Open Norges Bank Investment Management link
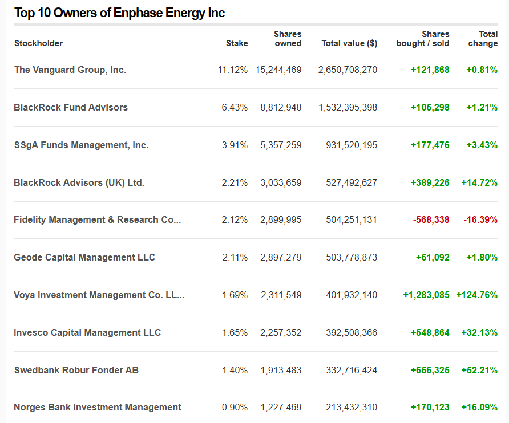The height and width of the screenshot is (423, 509). pos(98,407)
